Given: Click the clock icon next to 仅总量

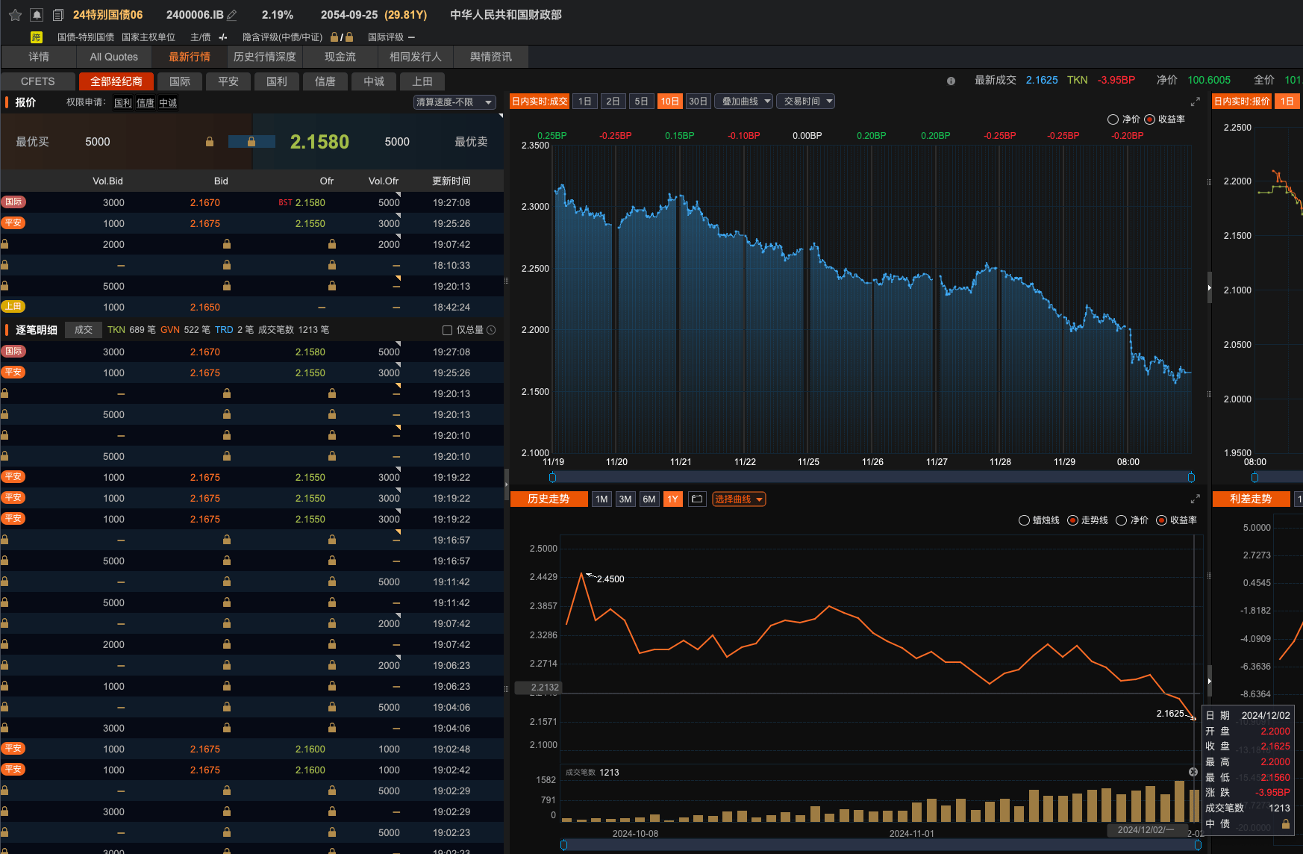Looking at the screenshot, I should pos(491,330).
